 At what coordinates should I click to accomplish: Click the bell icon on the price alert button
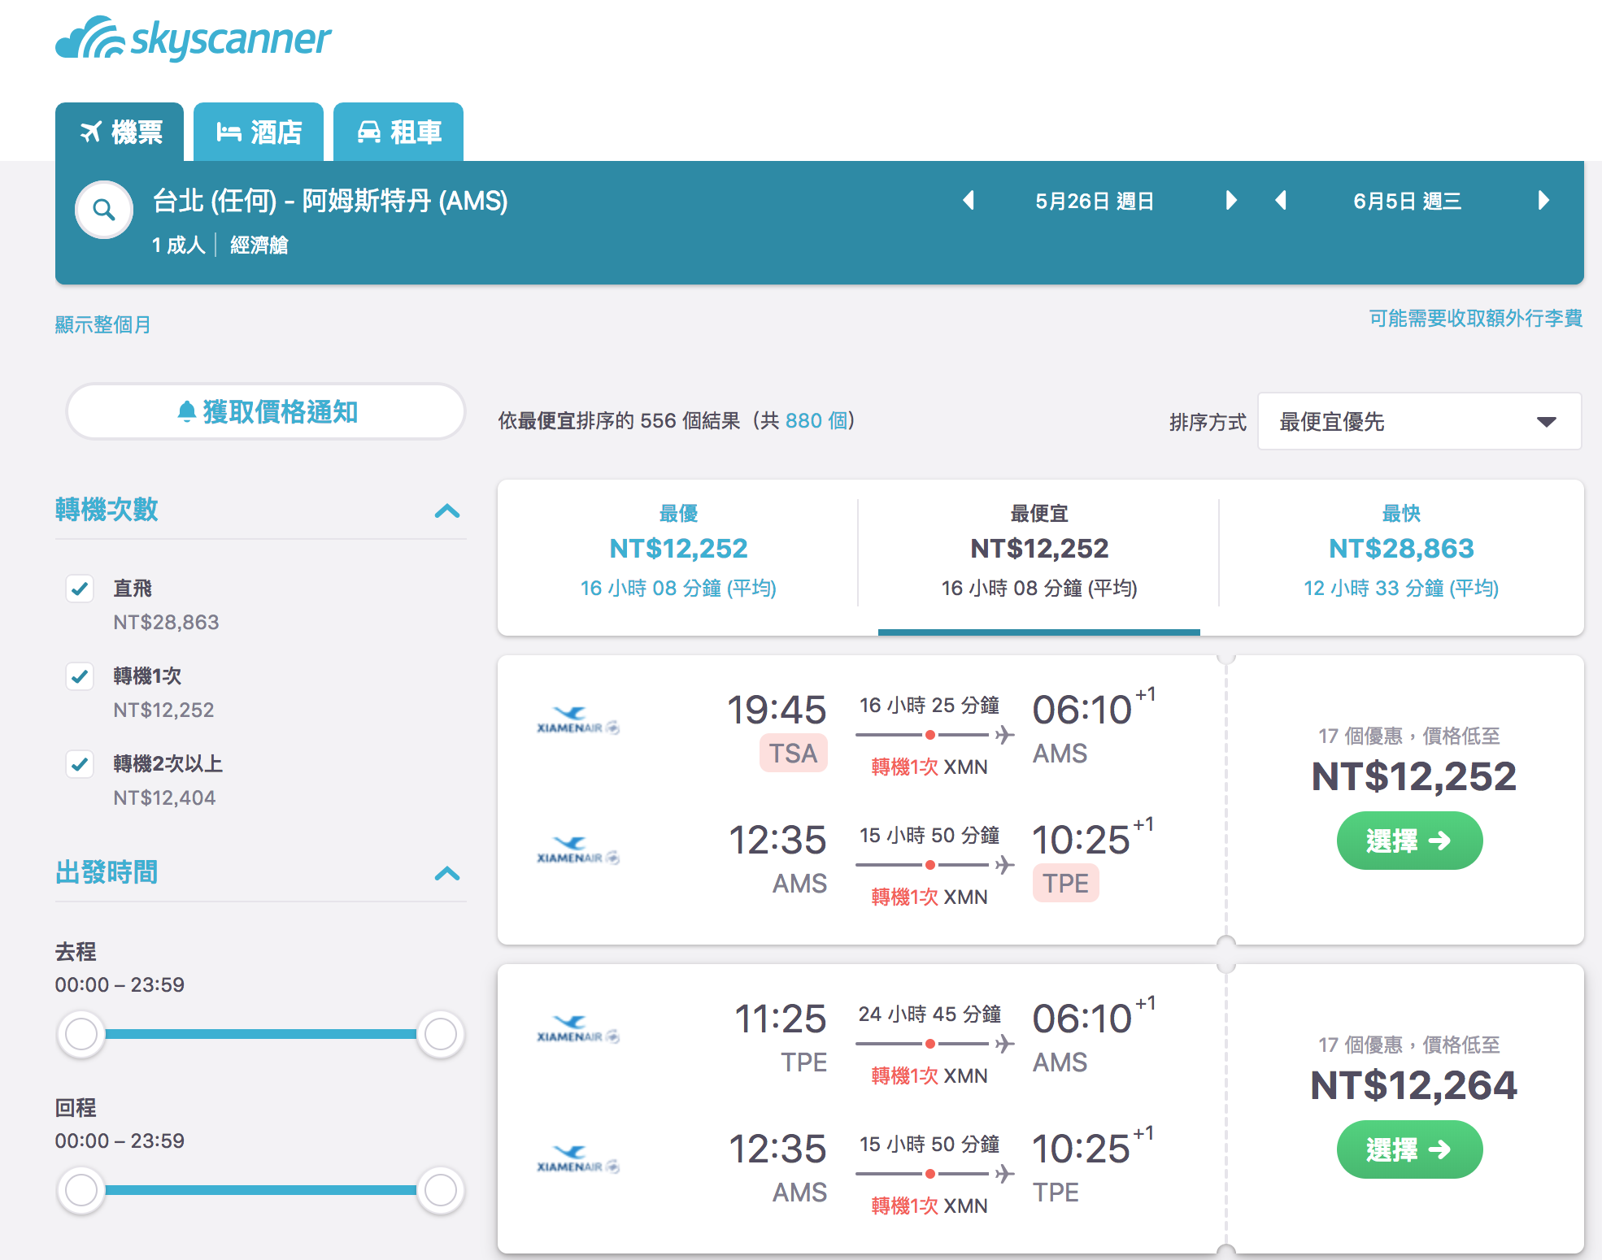click(188, 411)
